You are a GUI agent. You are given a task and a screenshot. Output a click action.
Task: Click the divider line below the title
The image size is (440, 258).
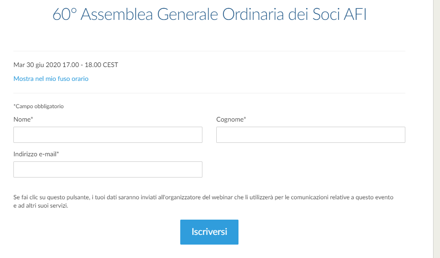pos(209,51)
